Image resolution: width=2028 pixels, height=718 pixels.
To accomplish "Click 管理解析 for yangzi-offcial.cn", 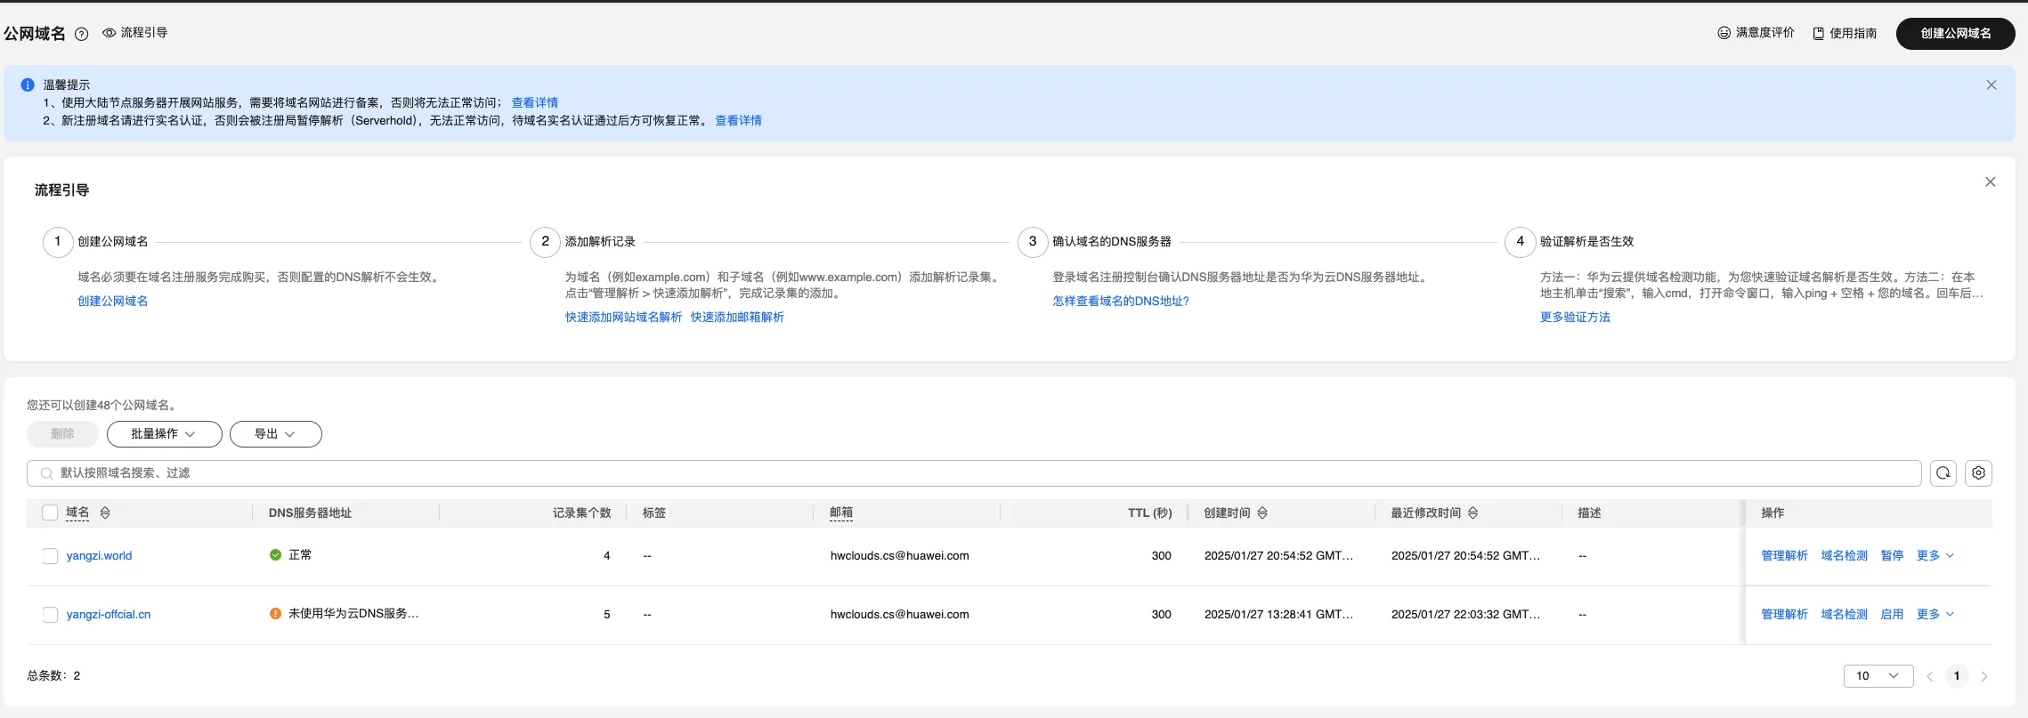I will [x=1784, y=615].
